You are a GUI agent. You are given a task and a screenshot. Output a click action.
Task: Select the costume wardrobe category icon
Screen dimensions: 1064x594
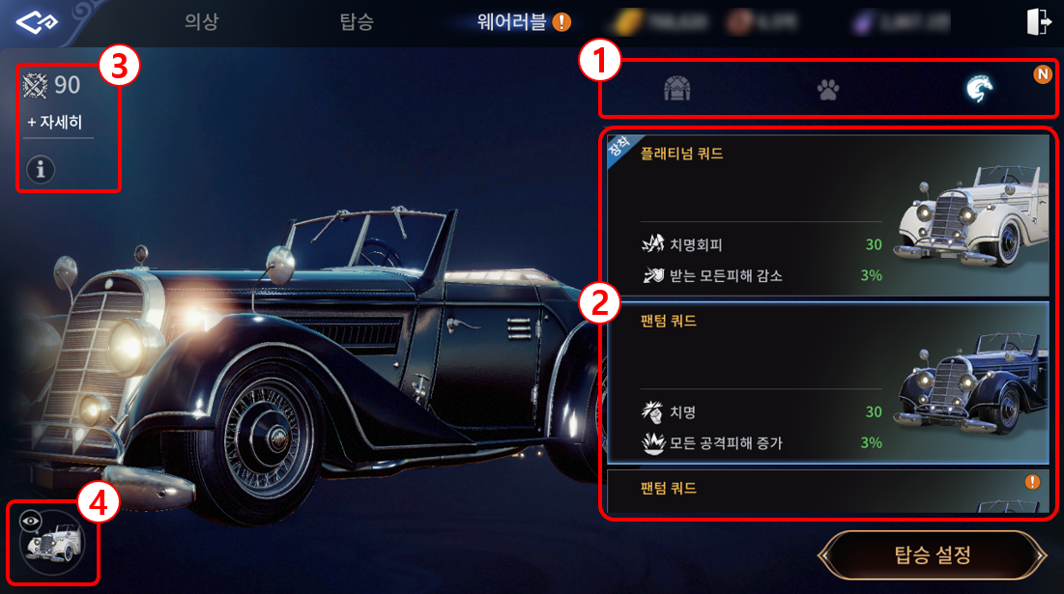(x=676, y=89)
